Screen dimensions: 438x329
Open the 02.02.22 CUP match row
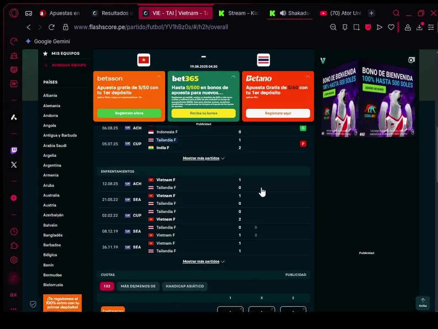point(203,215)
